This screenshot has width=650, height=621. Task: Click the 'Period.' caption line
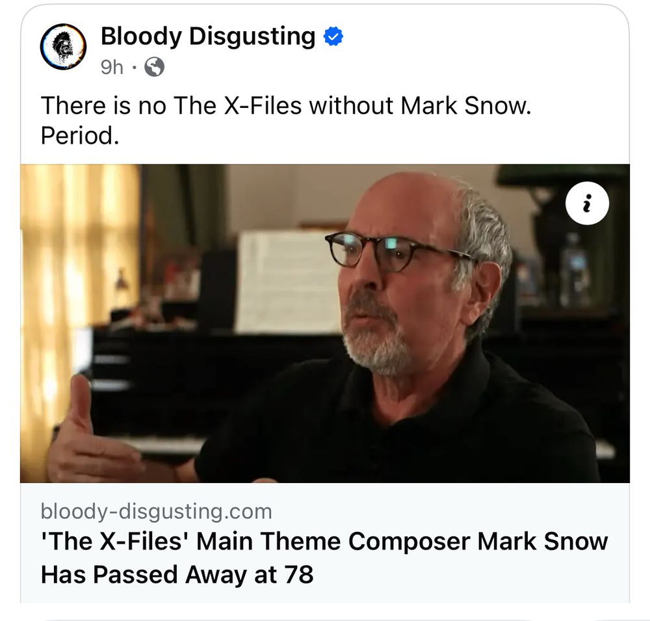point(80,136)
